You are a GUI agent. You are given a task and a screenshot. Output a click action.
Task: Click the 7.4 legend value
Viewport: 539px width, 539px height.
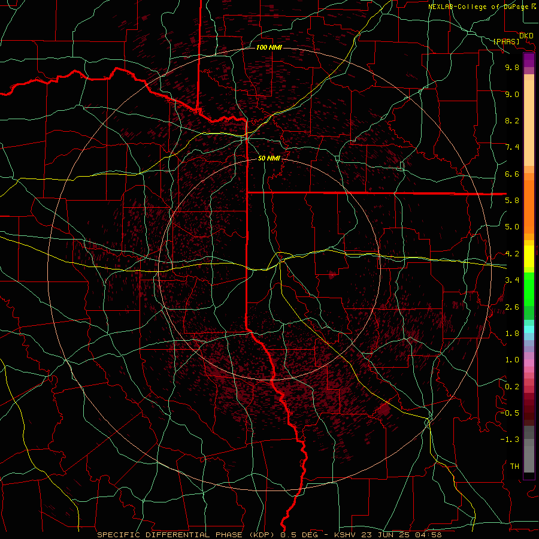[x=512, y=147]
